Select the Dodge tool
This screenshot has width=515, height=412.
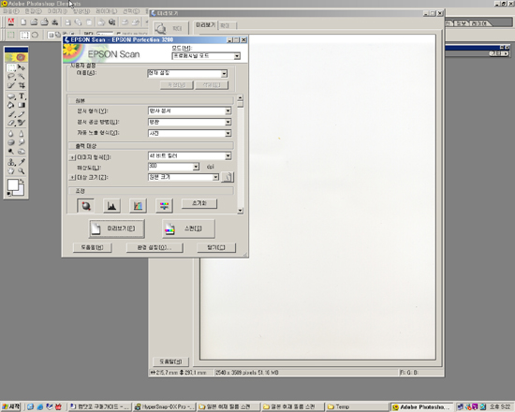click(11, 152)
